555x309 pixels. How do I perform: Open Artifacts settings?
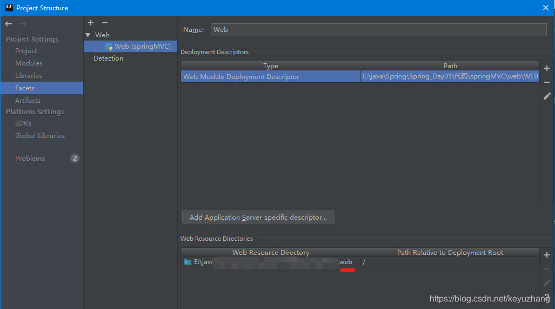coord(28,100)
